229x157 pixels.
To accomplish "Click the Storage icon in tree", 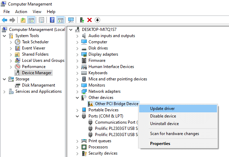I will pyautogui.click(x=11, y=79).
